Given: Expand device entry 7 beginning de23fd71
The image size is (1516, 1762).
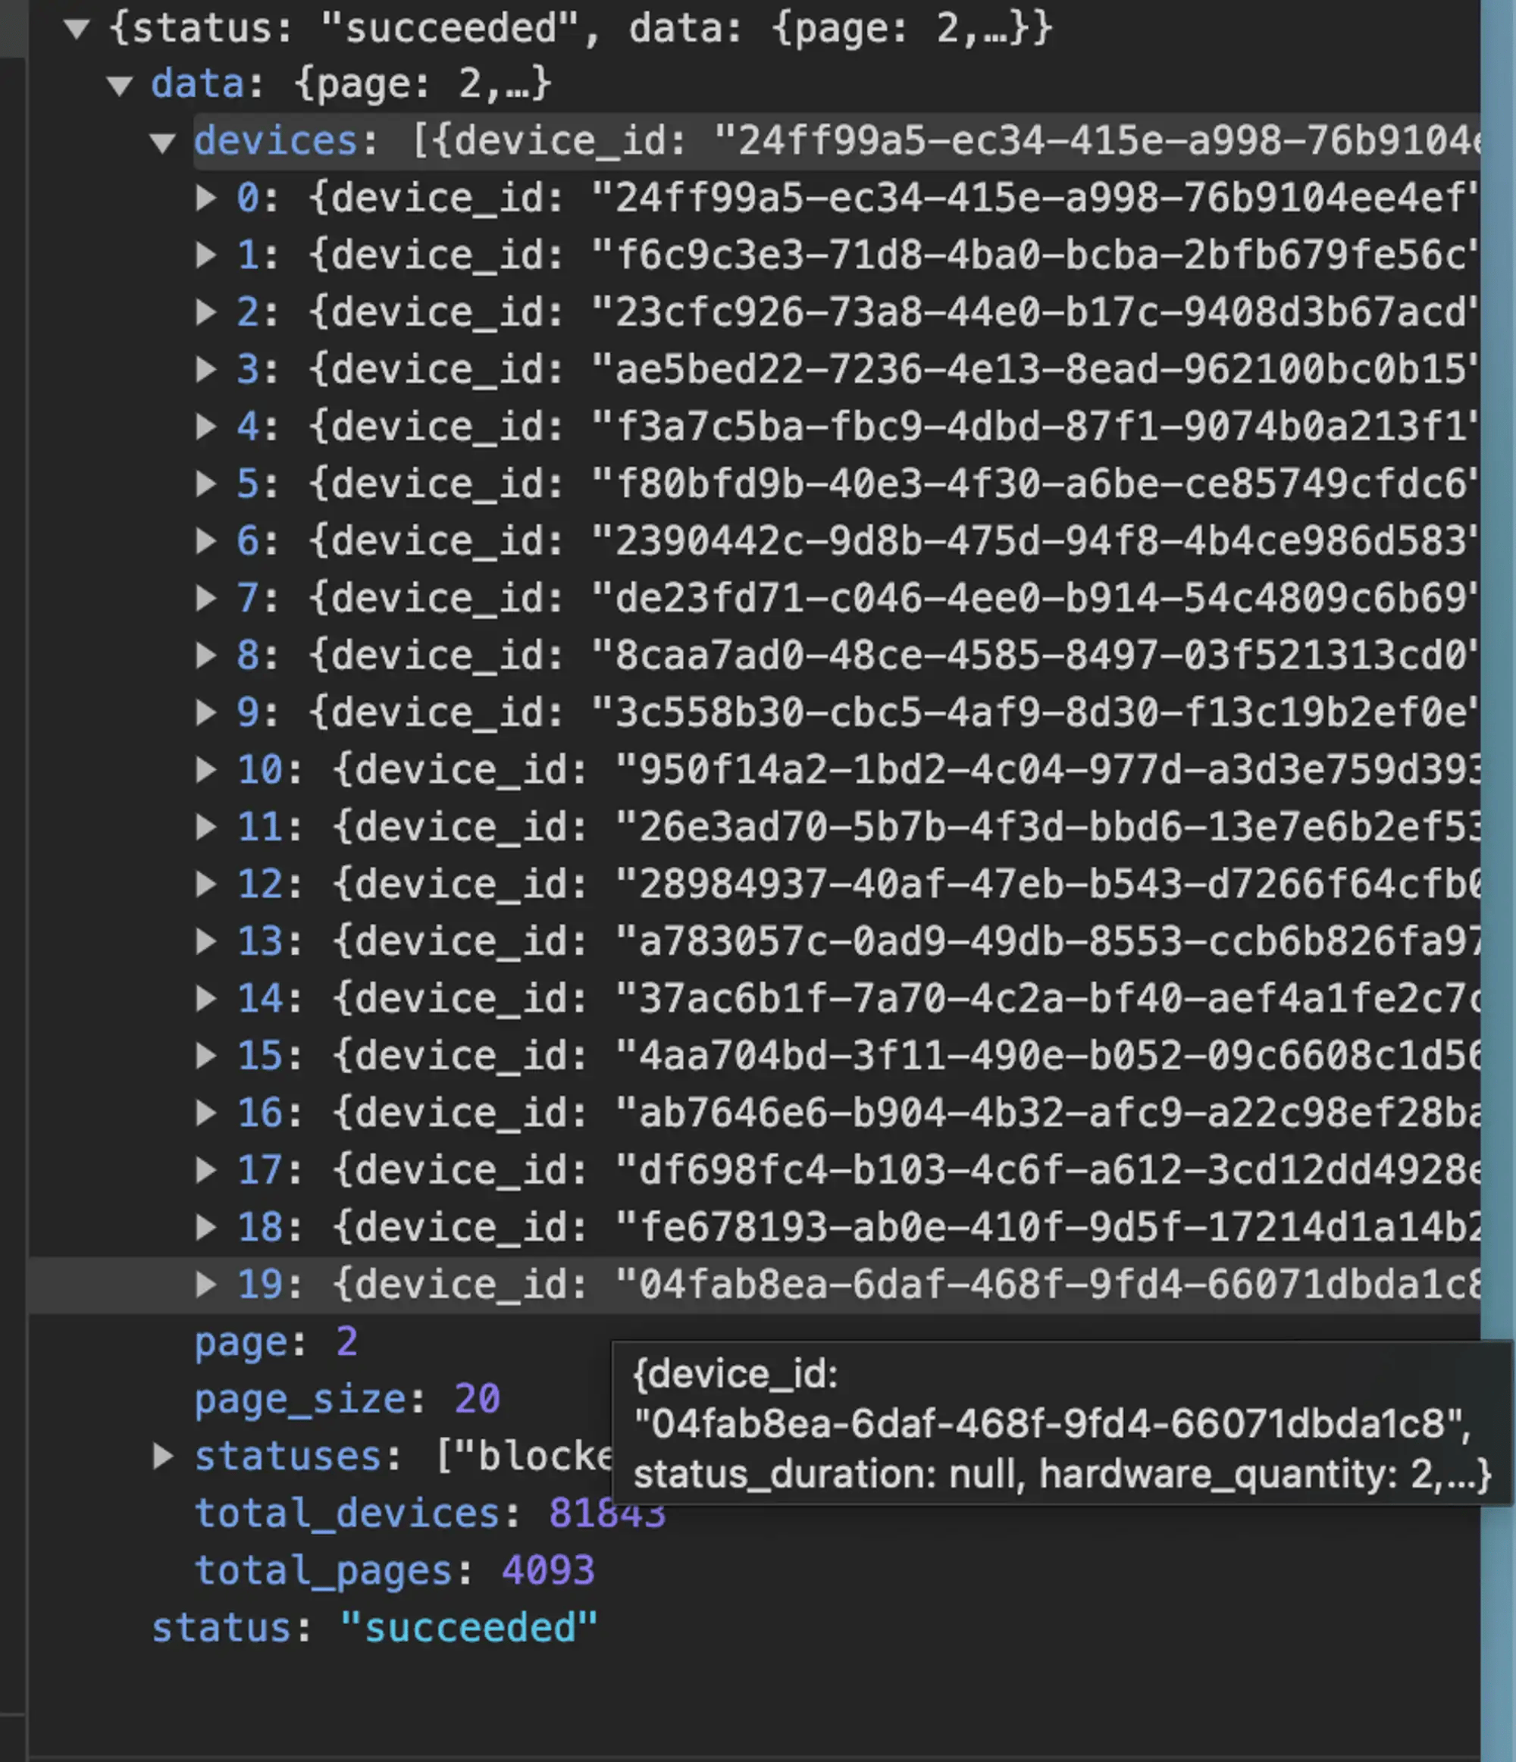Looking at the screenshot, I should [x=206, y=599].
